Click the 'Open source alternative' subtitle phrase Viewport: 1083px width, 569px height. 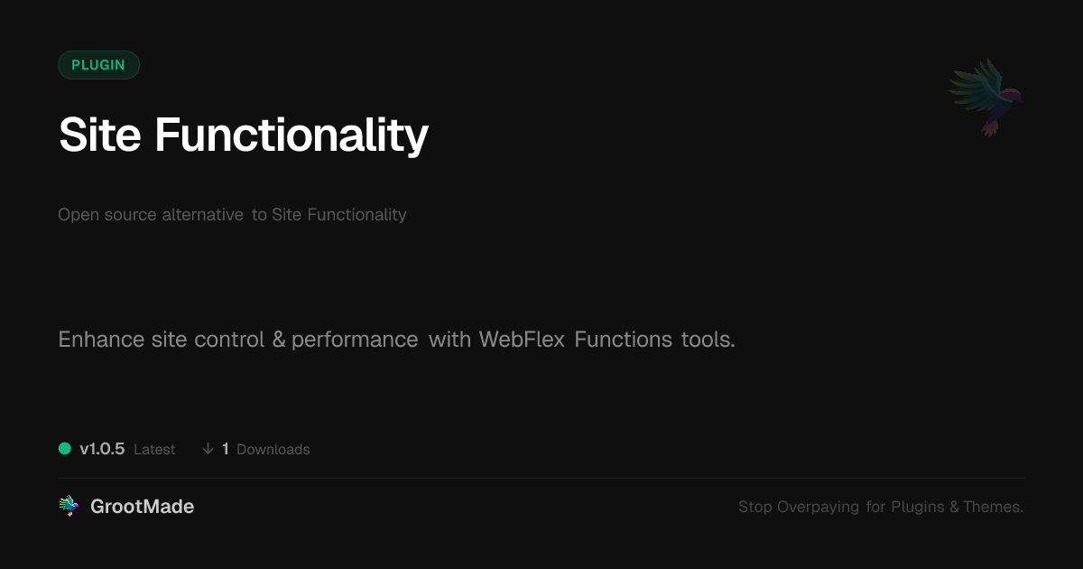pos(150,215)
